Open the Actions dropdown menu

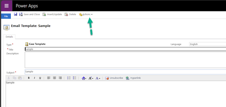[86, 14]
